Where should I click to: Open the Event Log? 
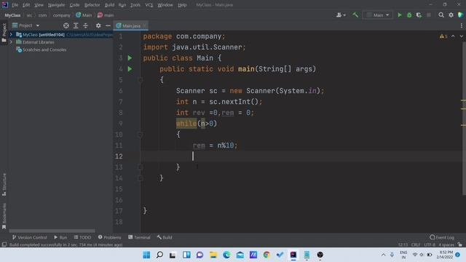click(x=442, y=237)
